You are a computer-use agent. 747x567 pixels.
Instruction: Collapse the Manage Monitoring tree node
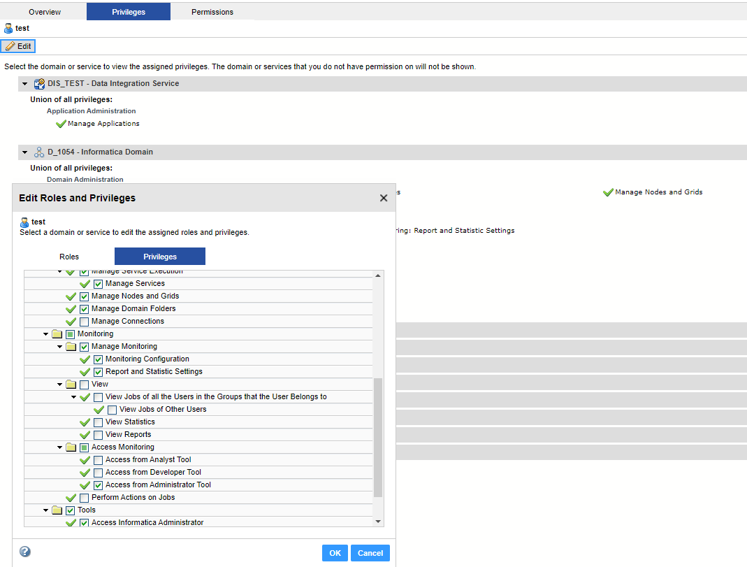pos(59,347)
